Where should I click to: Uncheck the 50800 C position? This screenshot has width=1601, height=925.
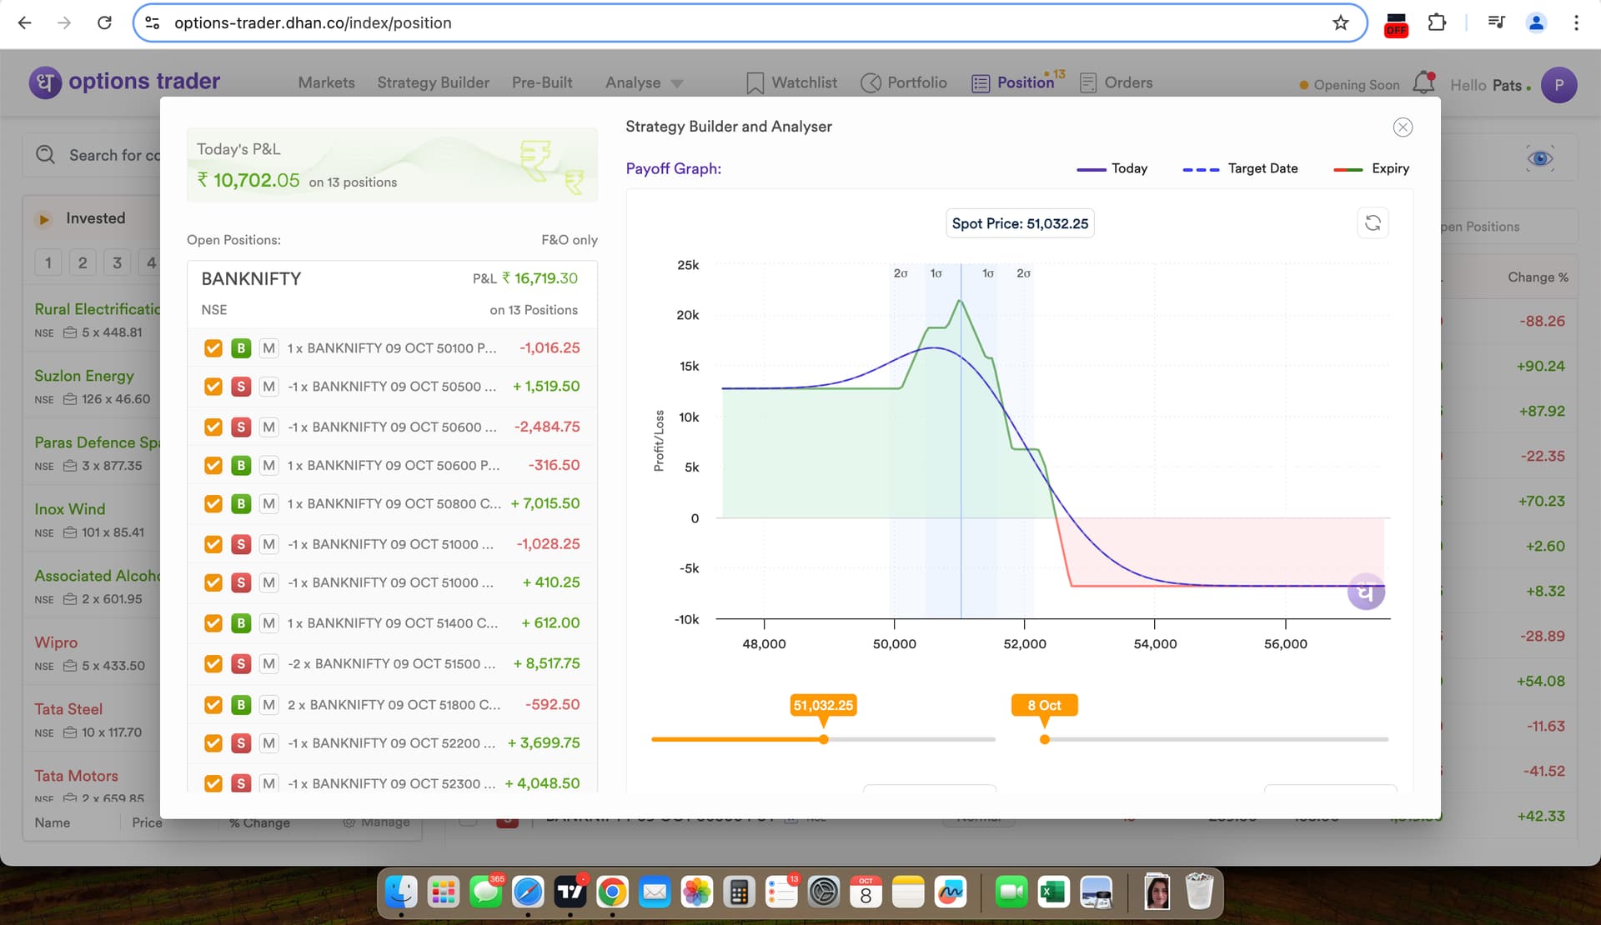(213, 503)
